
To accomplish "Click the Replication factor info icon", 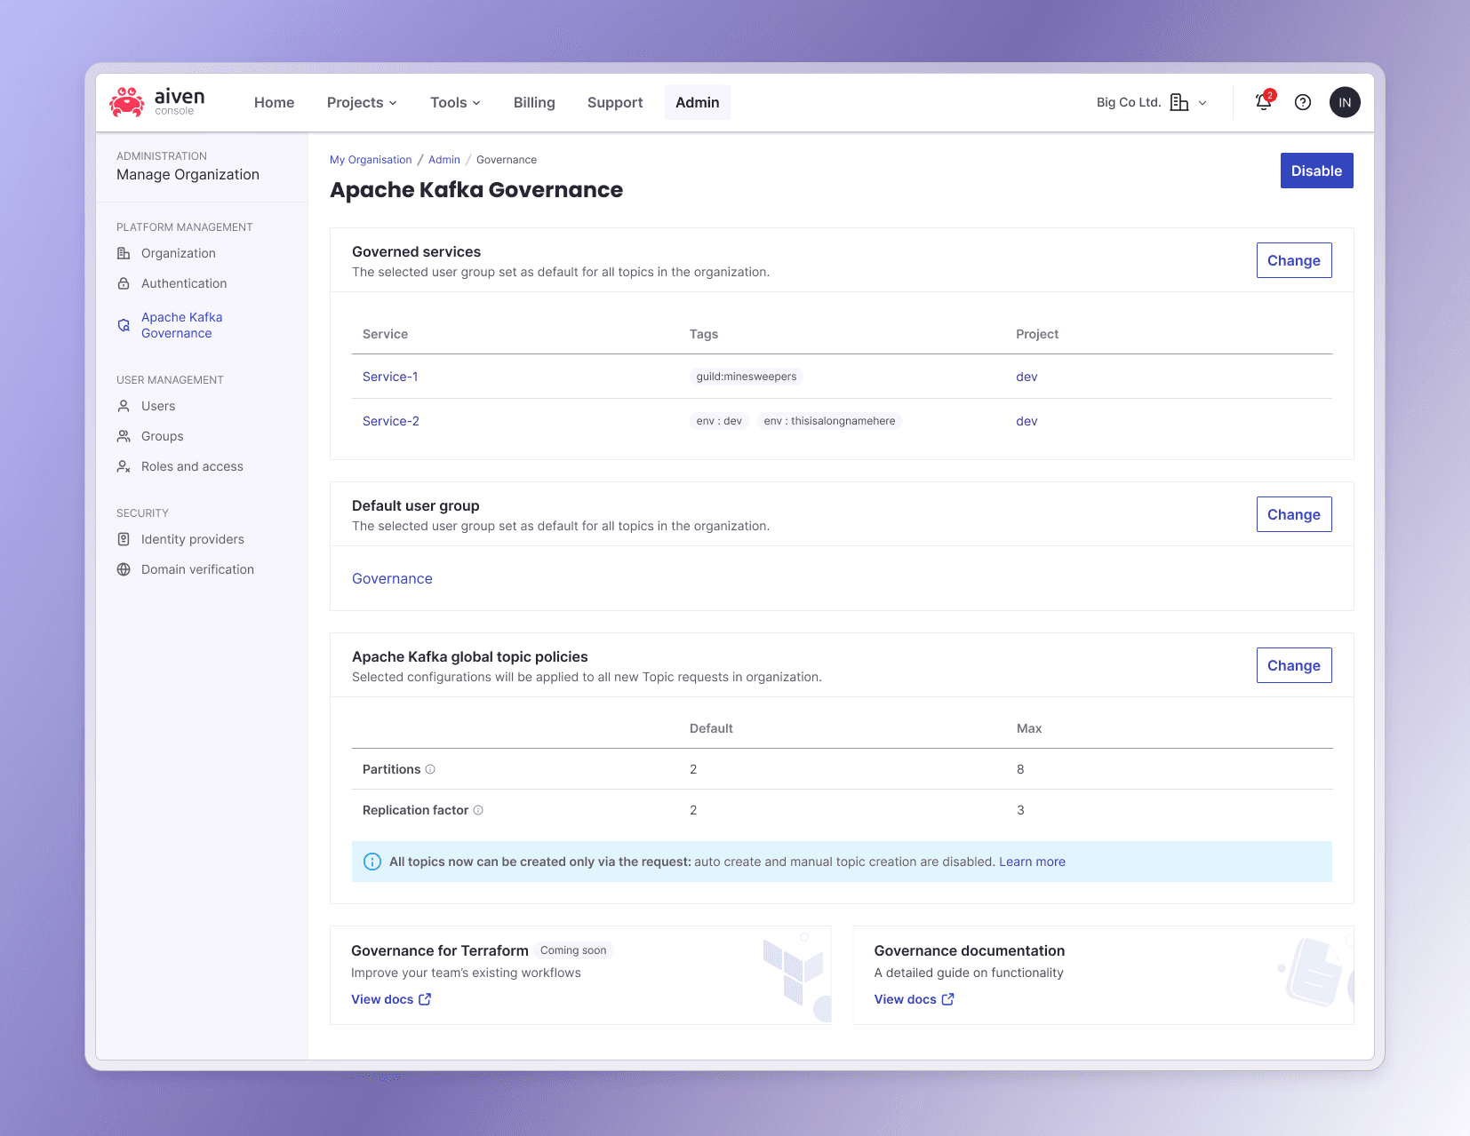I will coord(478,810).
